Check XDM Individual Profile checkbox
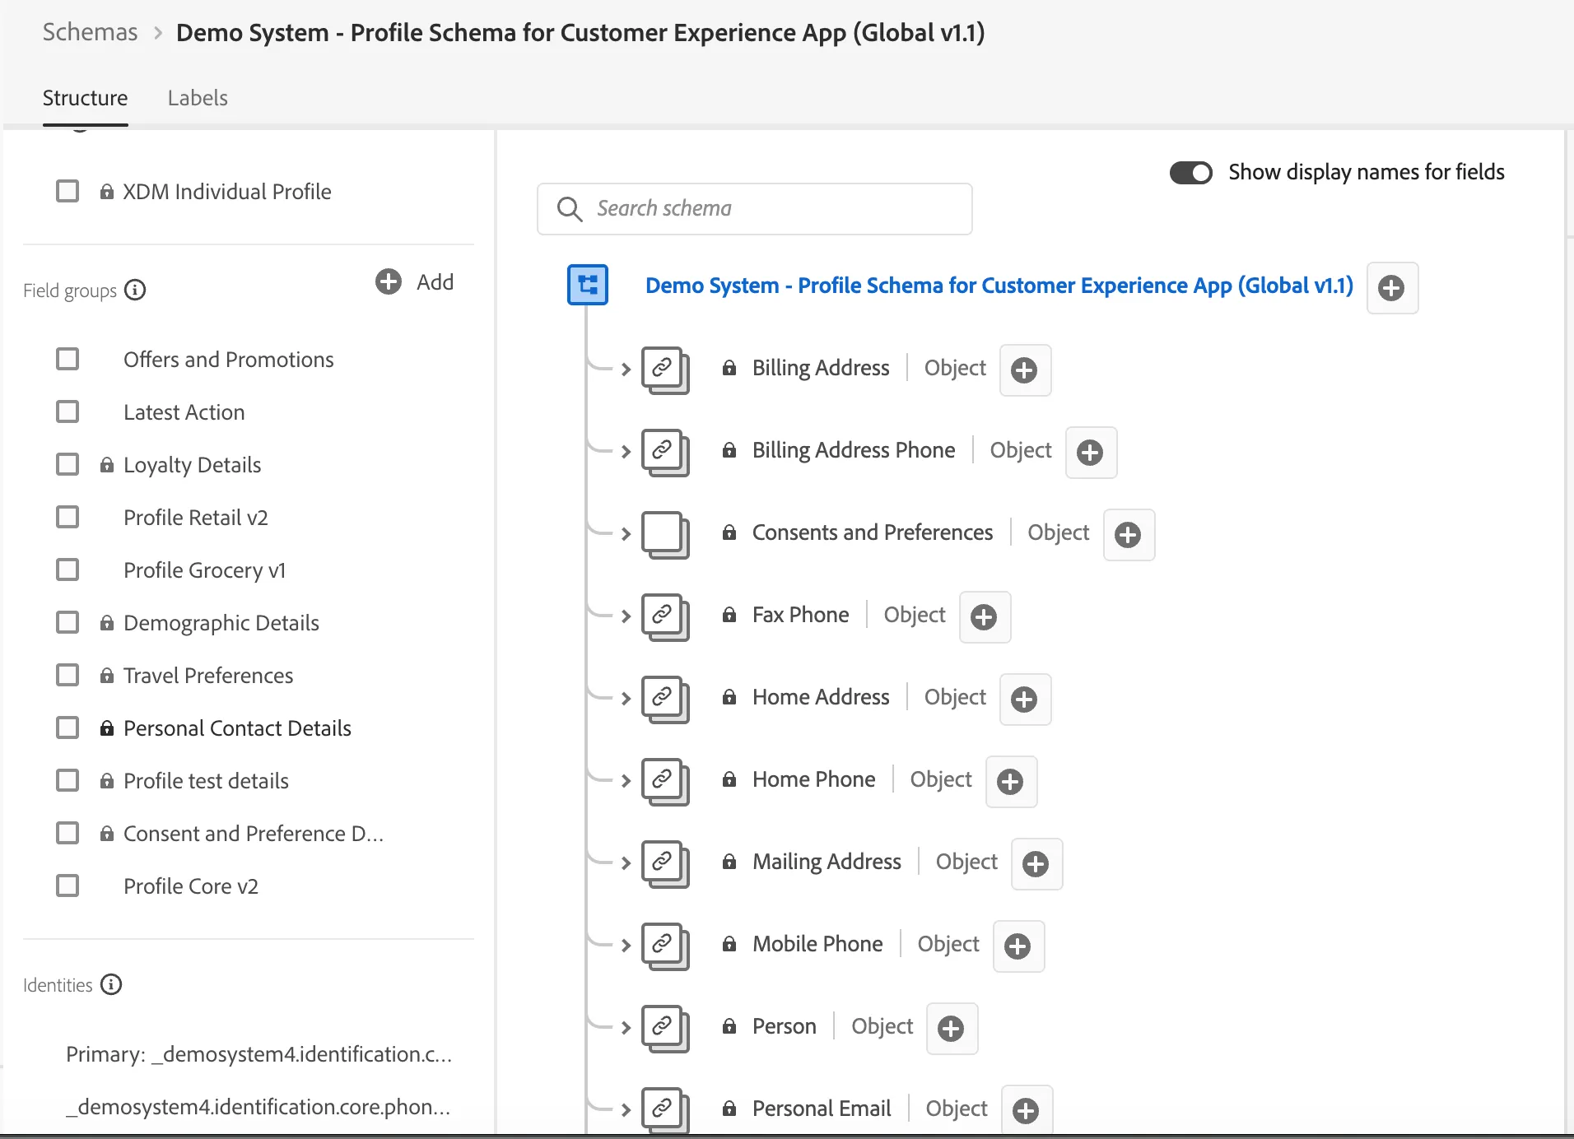Screen dimensions: 1574x1139 68,191
